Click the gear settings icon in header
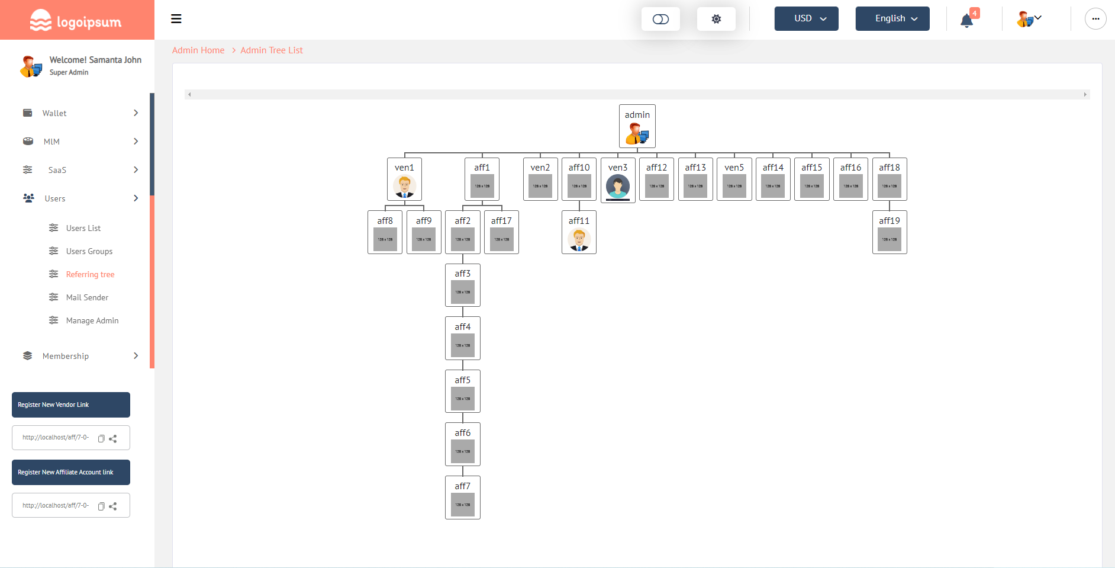 (716, 19)
